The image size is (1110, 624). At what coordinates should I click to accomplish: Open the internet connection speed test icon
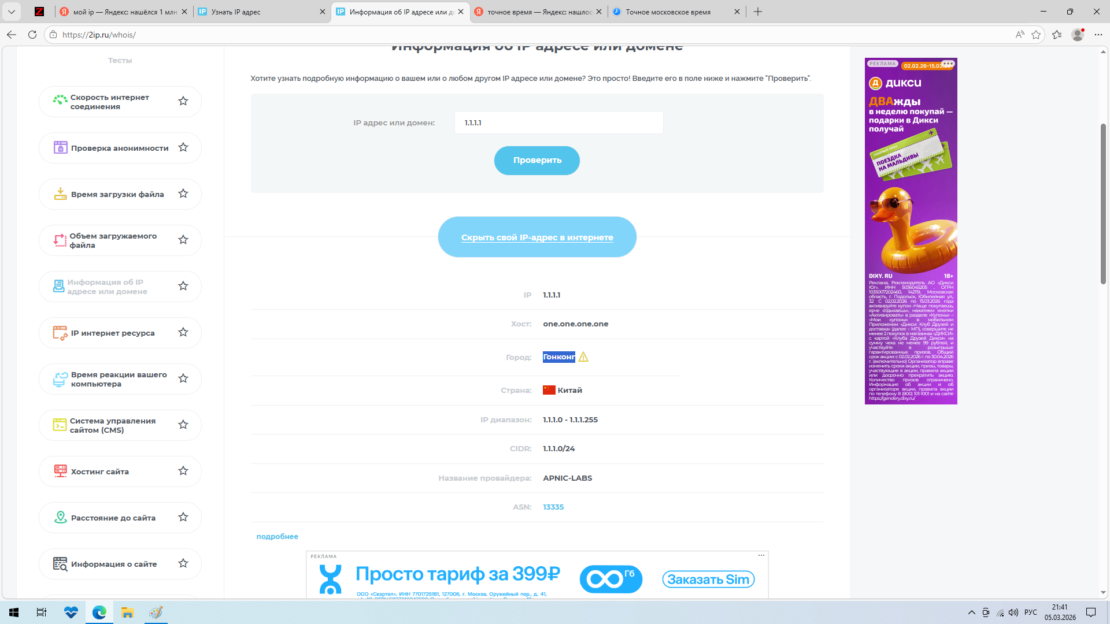[x=60, y=101]
